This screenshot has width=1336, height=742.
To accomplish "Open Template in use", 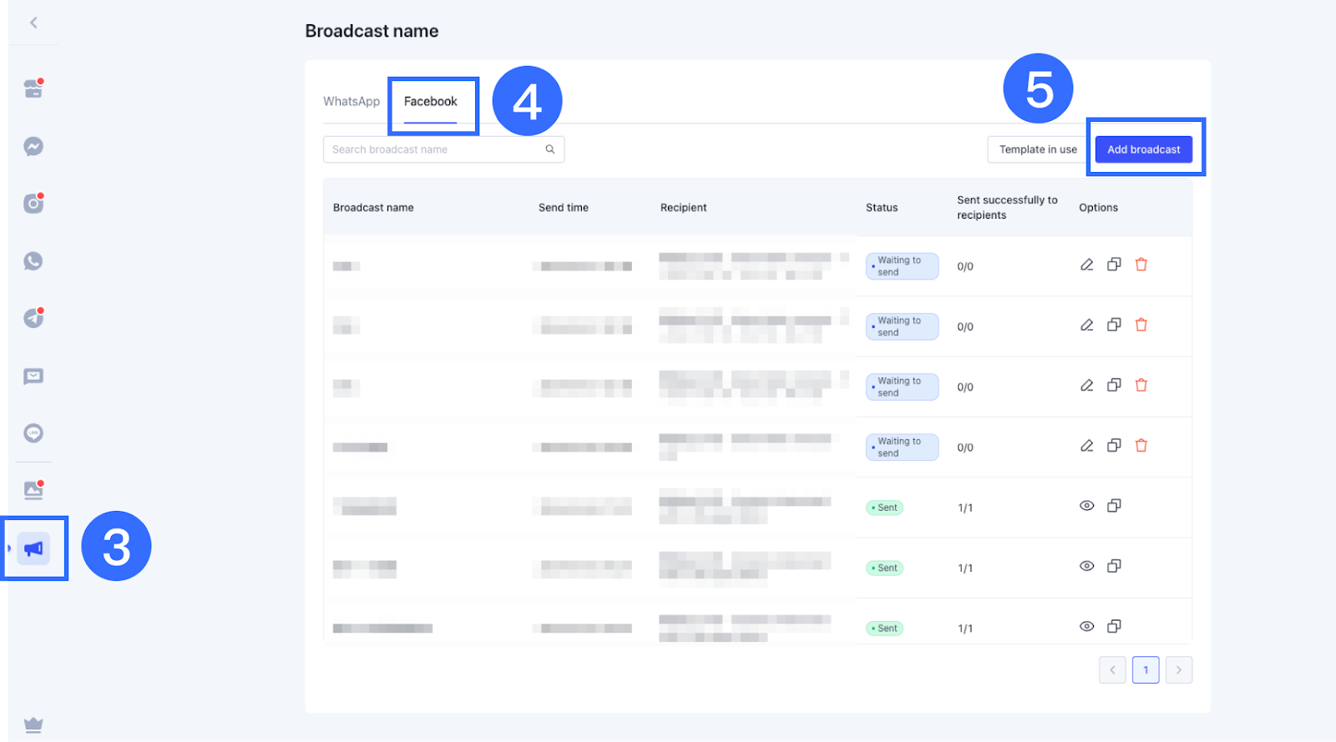I will coord(1038,149).
